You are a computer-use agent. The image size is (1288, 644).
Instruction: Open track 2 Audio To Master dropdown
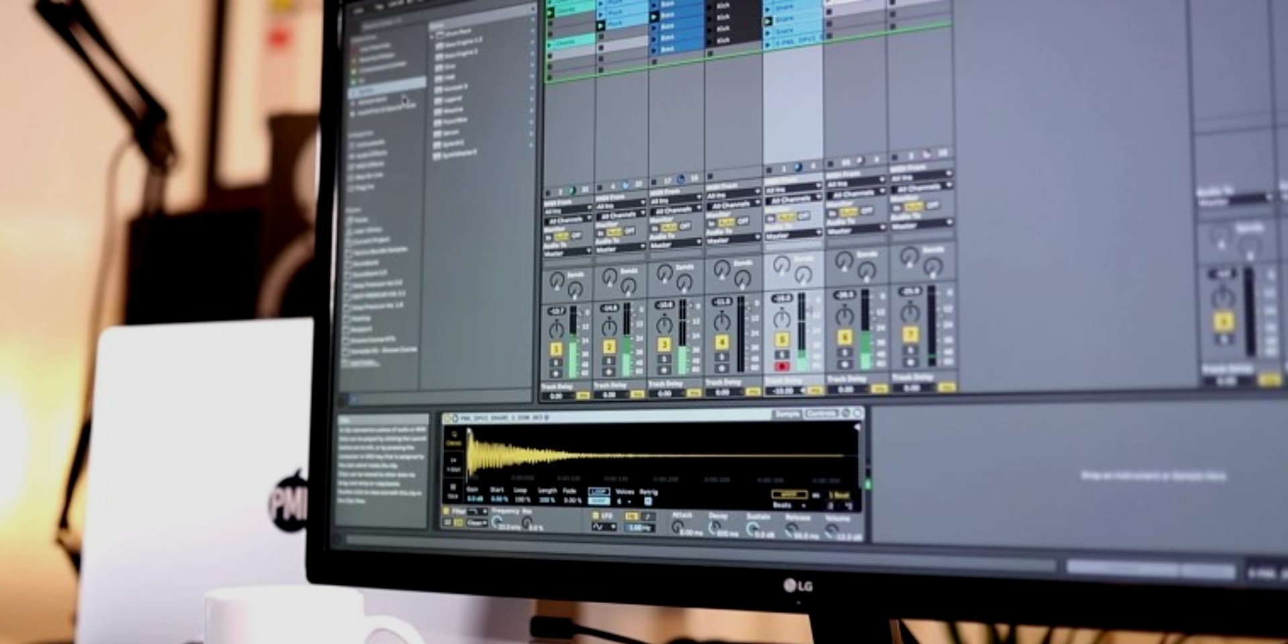(x=621, y=249)
